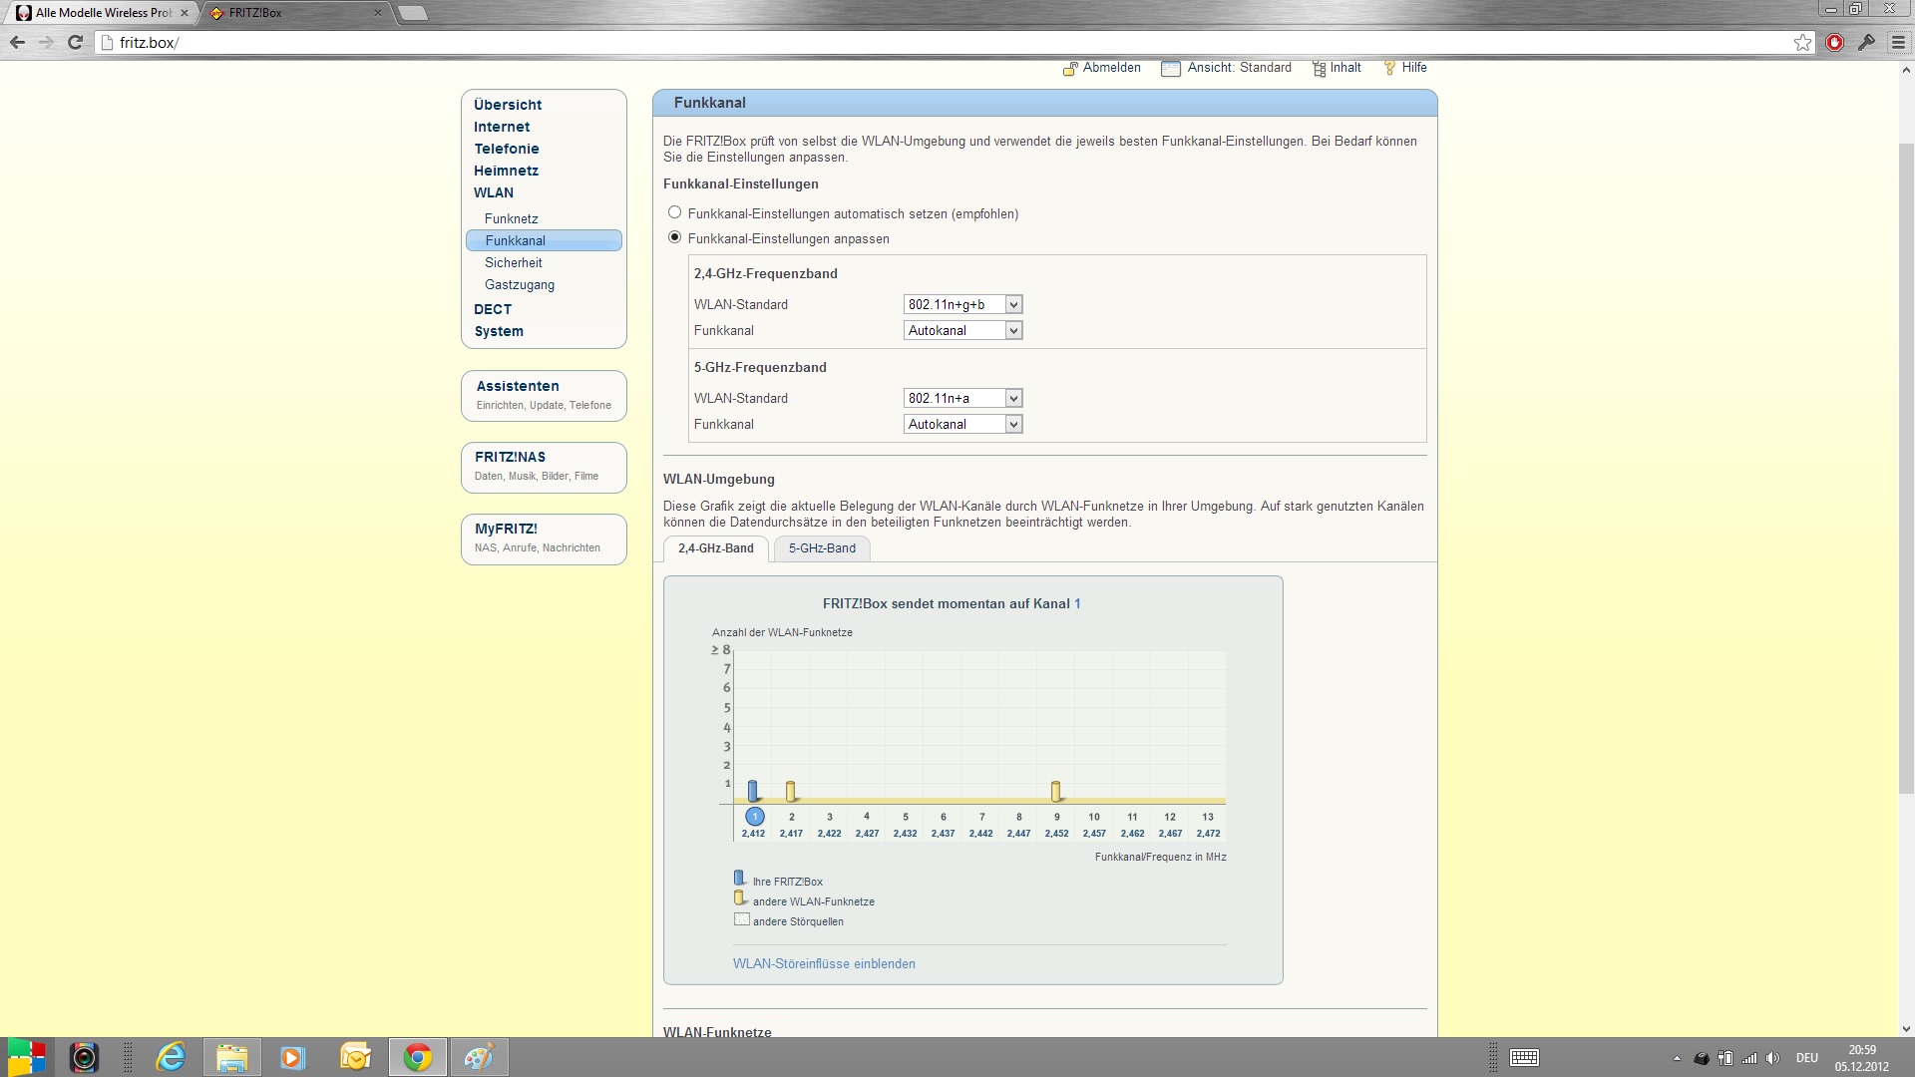The height and width of the screenshot is (1077, 1915).
Task: Click the yellow network bar on channel 2
Action: 791,792
